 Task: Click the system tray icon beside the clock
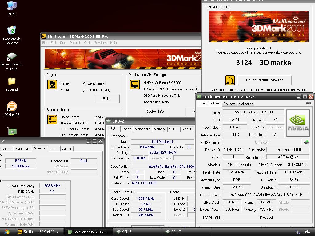(298, 232)
